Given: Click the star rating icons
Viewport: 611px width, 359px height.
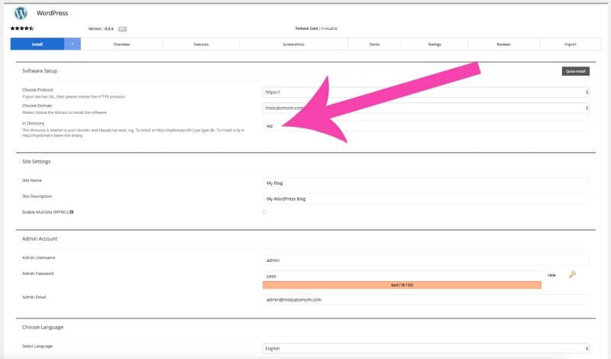Looking at the screenshot, I should point(22,28).
